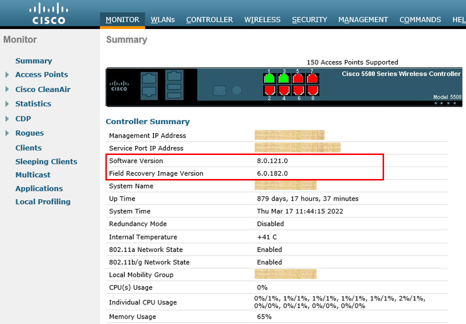Click the Cisco logo in header
466x324 pixels.
click(49, 13)
